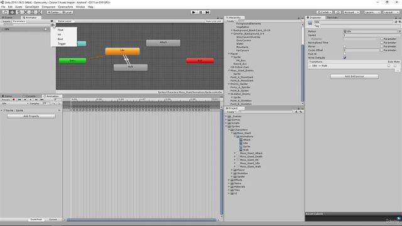
Task: Click the add parameter plus button
Action: click(52, 25)
